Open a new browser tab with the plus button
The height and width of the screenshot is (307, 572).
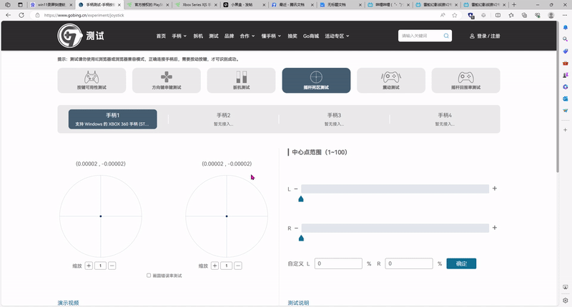tap(514, 5)
